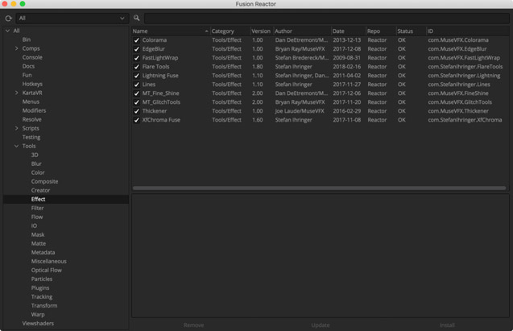Click inside the search text field

point(322,18)
